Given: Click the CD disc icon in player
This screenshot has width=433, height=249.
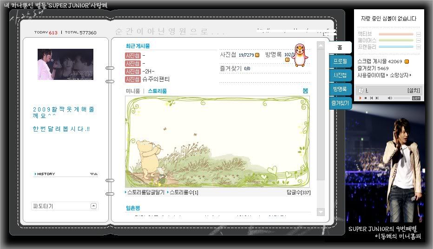Looking at the screenshot, I should coord(361,90).
